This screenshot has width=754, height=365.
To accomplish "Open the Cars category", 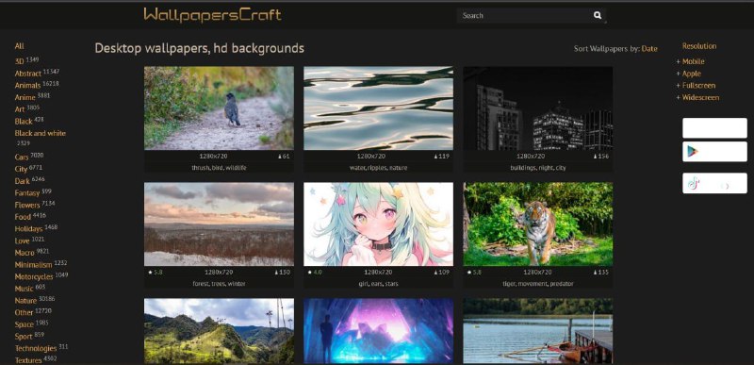I will tap(22, 158).
